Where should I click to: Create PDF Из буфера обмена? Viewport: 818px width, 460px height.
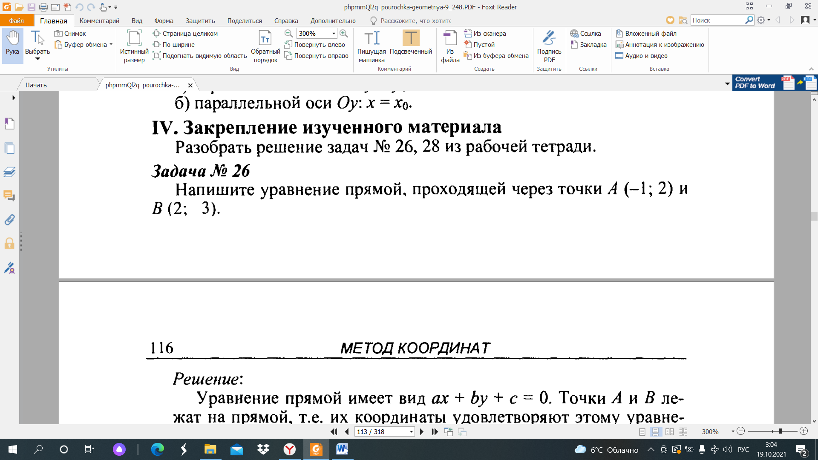pos(496,55)
